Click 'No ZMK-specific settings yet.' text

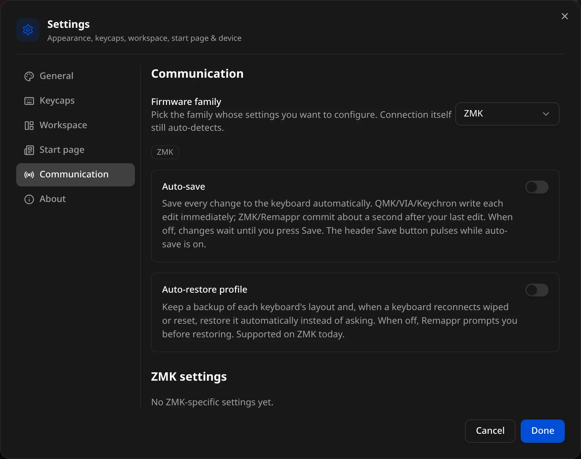(212, 402)
